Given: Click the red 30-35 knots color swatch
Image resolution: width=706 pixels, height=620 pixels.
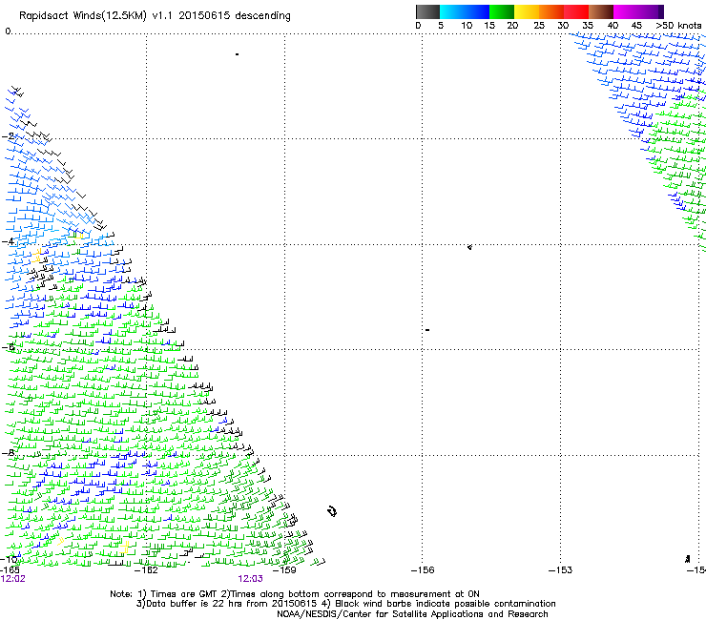Looking at the screenshot, I should tap(576, 11).
